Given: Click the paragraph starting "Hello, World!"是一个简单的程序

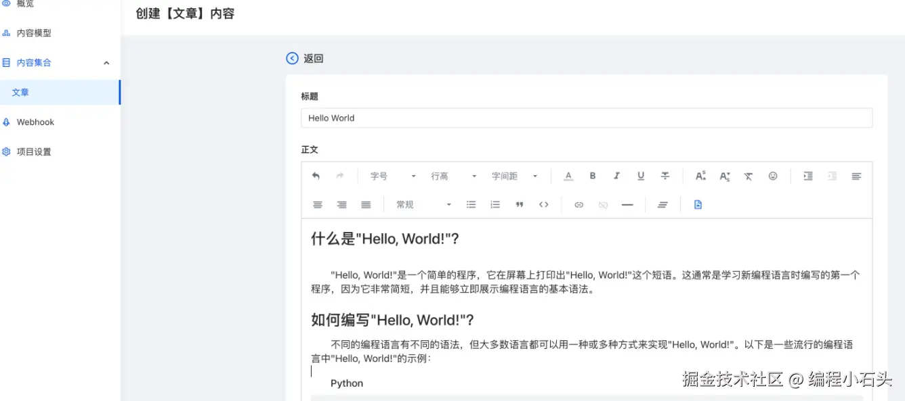Looking at the screenshot, I should (585, 282).
